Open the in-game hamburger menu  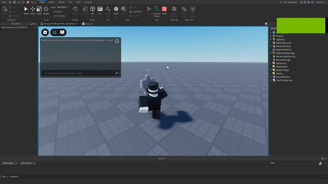pyautogui.click(x=54, y=32)
